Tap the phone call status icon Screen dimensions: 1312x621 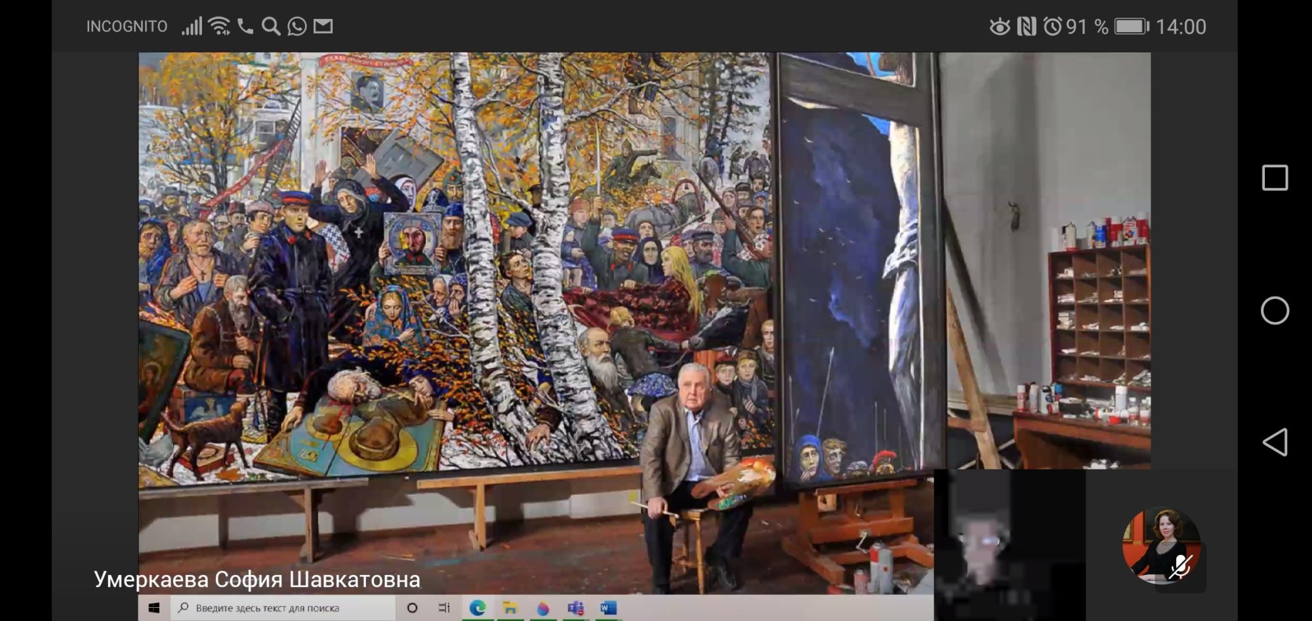(x=245, y=26)
